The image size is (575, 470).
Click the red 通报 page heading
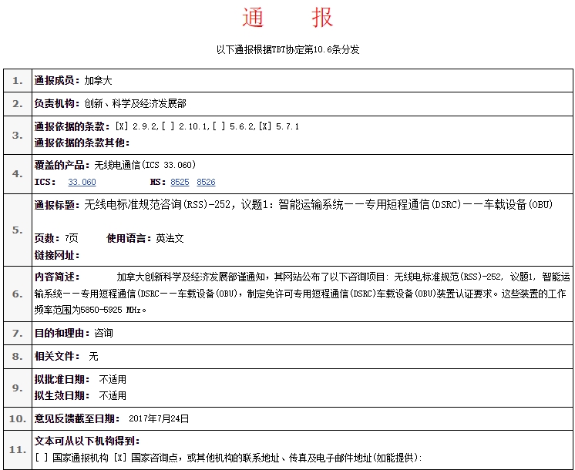tap(287, 18)
